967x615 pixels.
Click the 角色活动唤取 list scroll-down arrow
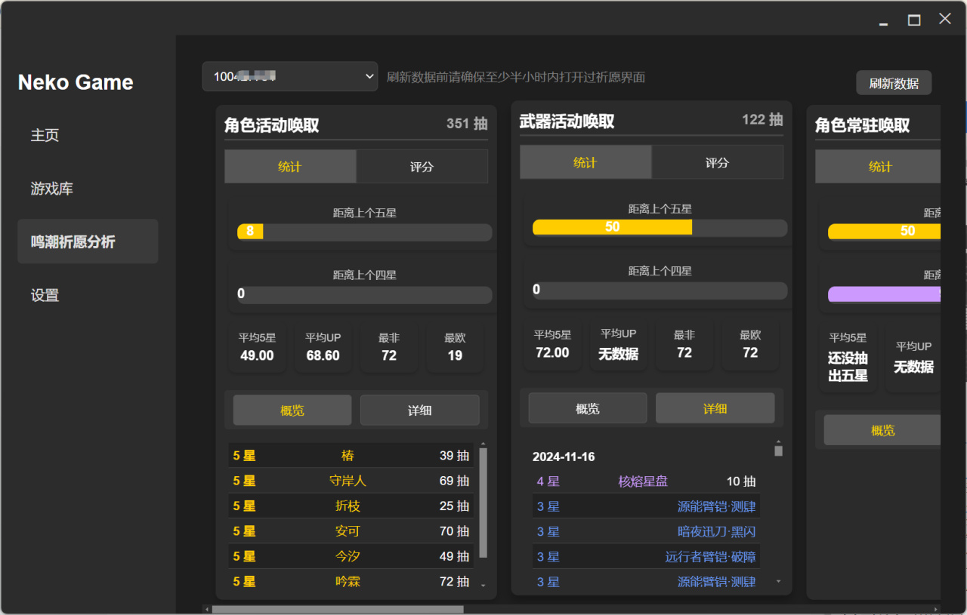pyautogui.click(x=483, y=586)
